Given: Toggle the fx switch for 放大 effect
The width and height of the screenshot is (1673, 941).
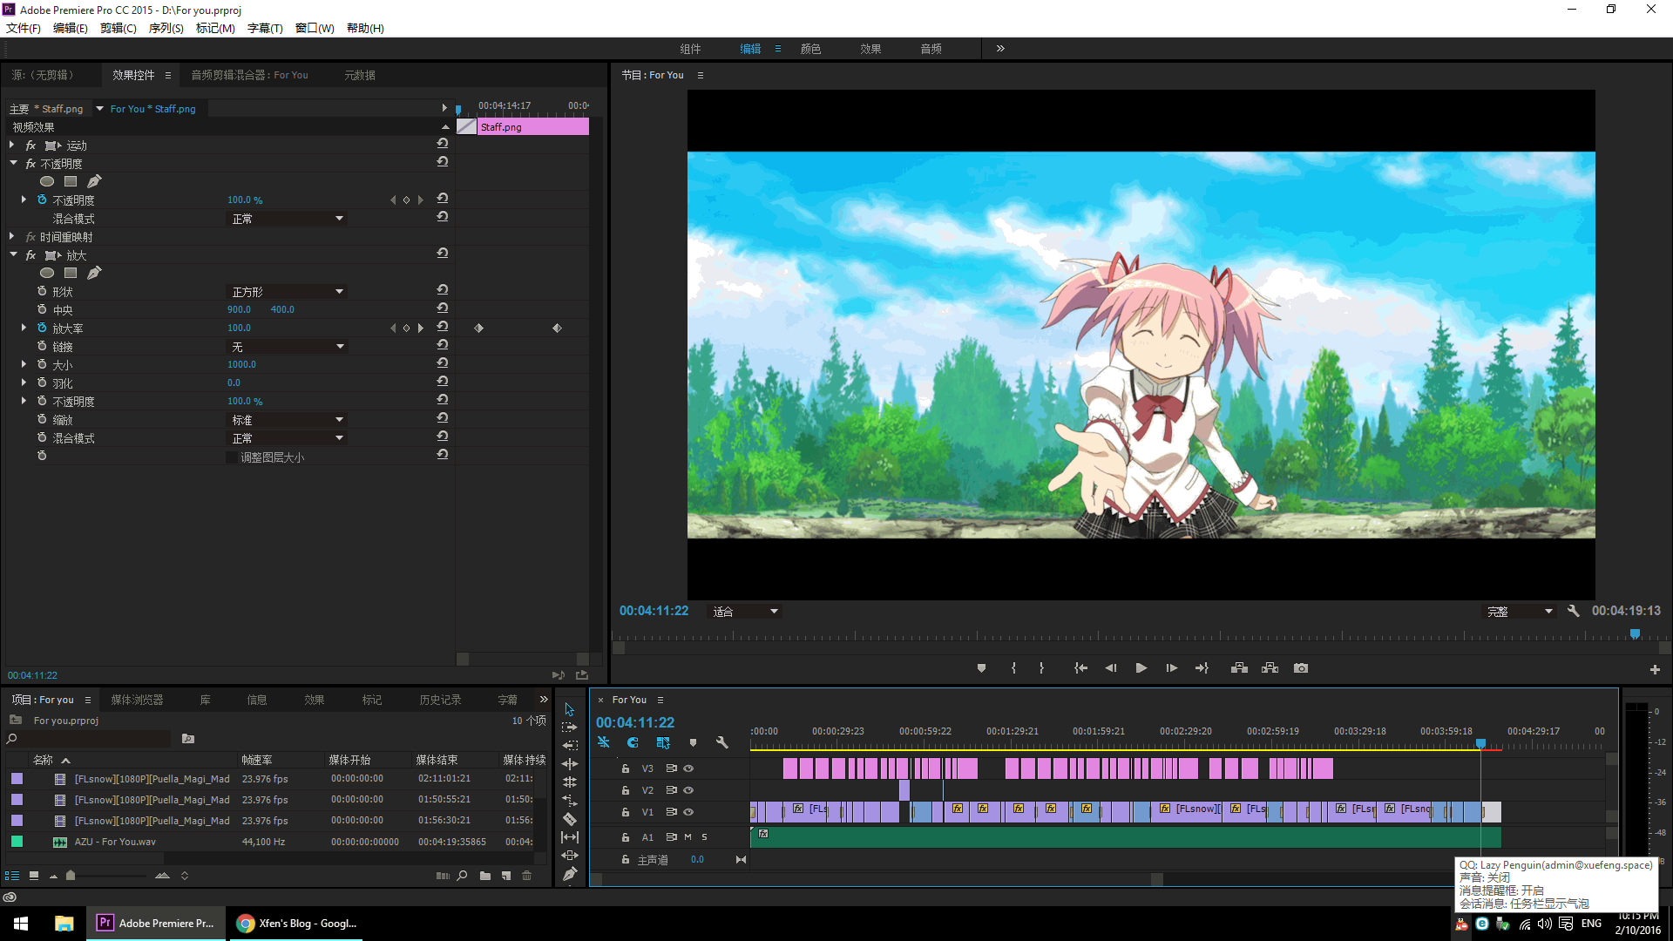Looking at the screenshot, I should coord(30,255).
